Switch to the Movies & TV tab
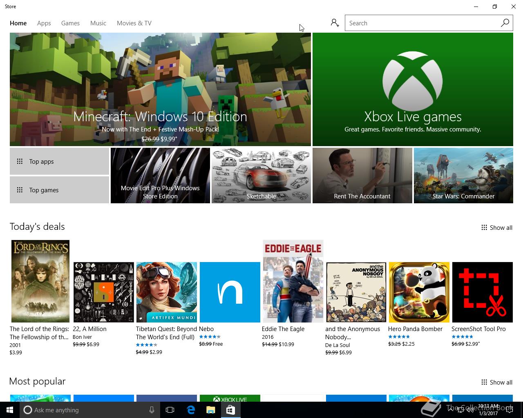Screen dimensions: 523x418 (x=134, y=23)
